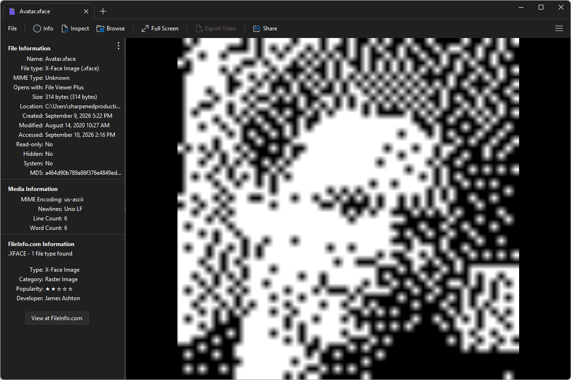Viewport: 571px width, 380px height.
Task: Close the Avatar.xface tab
Action: (86, 11)
